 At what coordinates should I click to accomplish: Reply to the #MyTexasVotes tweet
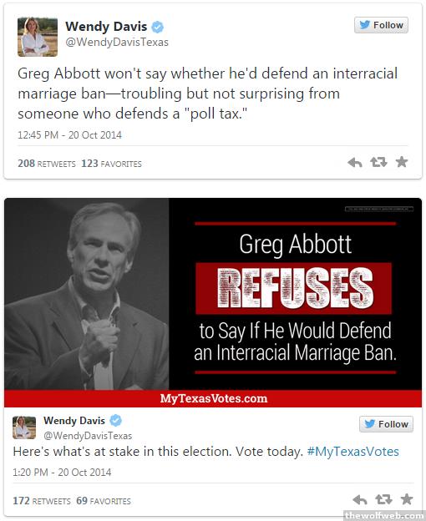pos(360,499)
